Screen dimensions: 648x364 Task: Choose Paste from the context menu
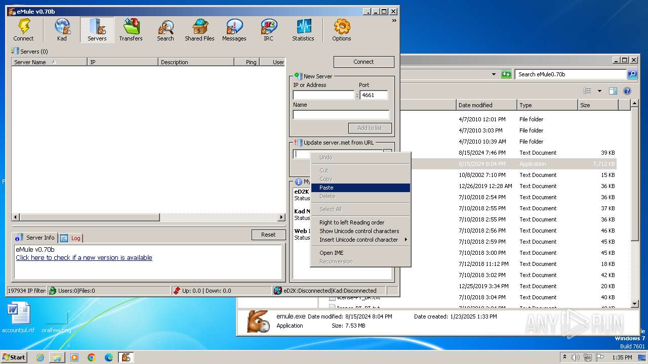click(360, 188)
